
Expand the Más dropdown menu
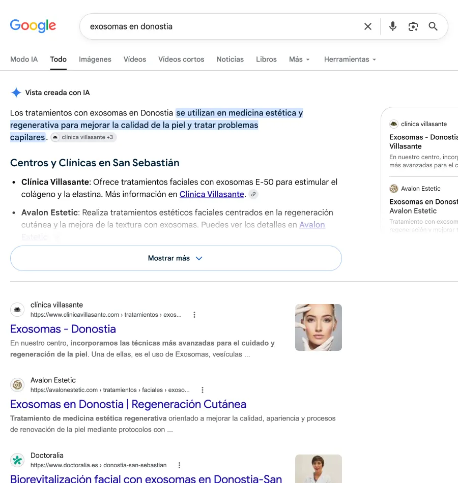(x=299, y=59)
